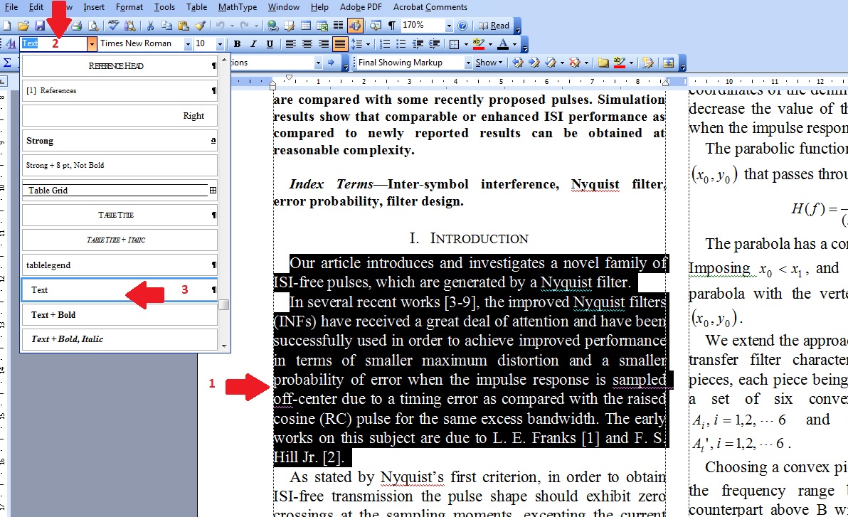Open the Borders dropdown arrow
The height and width of the screenshot is (517, 848).
(x=466, y=44)
